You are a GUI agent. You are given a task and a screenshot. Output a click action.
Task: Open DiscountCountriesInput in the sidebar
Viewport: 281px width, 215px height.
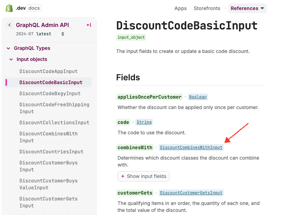(51, 152)
